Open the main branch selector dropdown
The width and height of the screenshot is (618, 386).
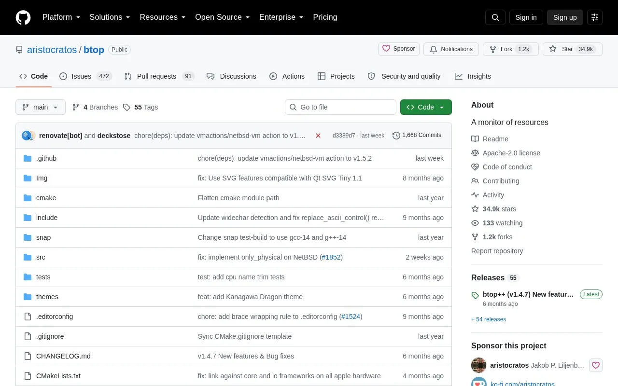(41, 107)
